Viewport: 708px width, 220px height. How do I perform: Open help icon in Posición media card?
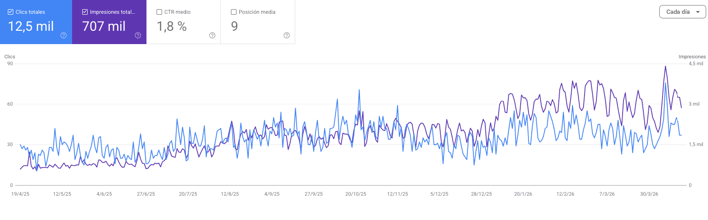[287, 35]
